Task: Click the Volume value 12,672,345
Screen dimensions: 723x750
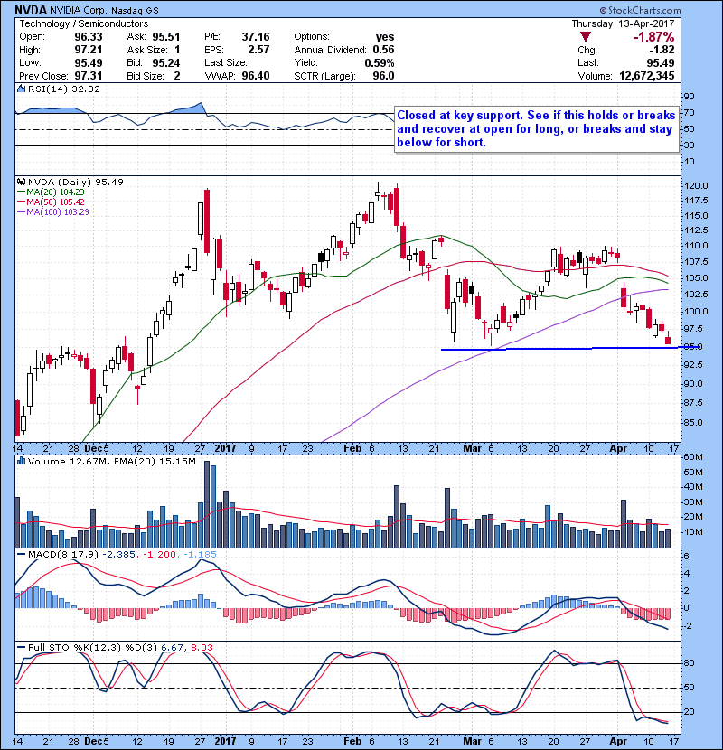Action: [x=647, y=76]
